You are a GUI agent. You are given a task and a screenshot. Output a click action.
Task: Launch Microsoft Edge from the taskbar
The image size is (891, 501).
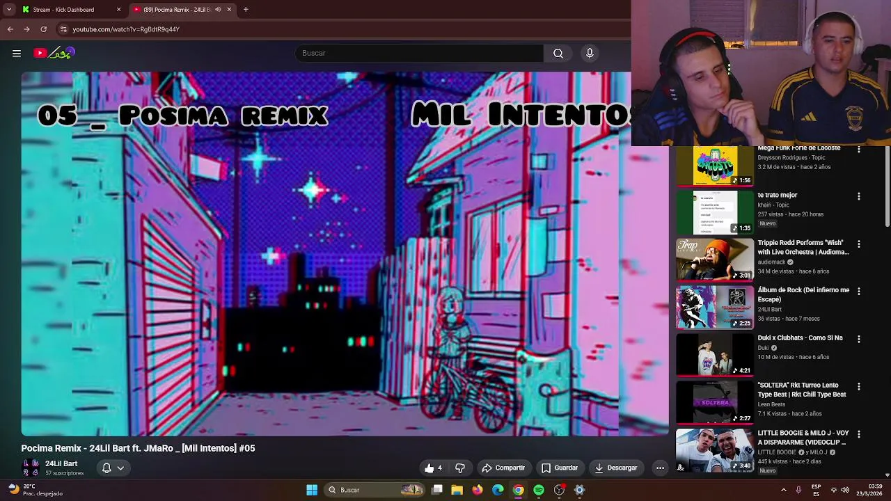pos(498,490)
